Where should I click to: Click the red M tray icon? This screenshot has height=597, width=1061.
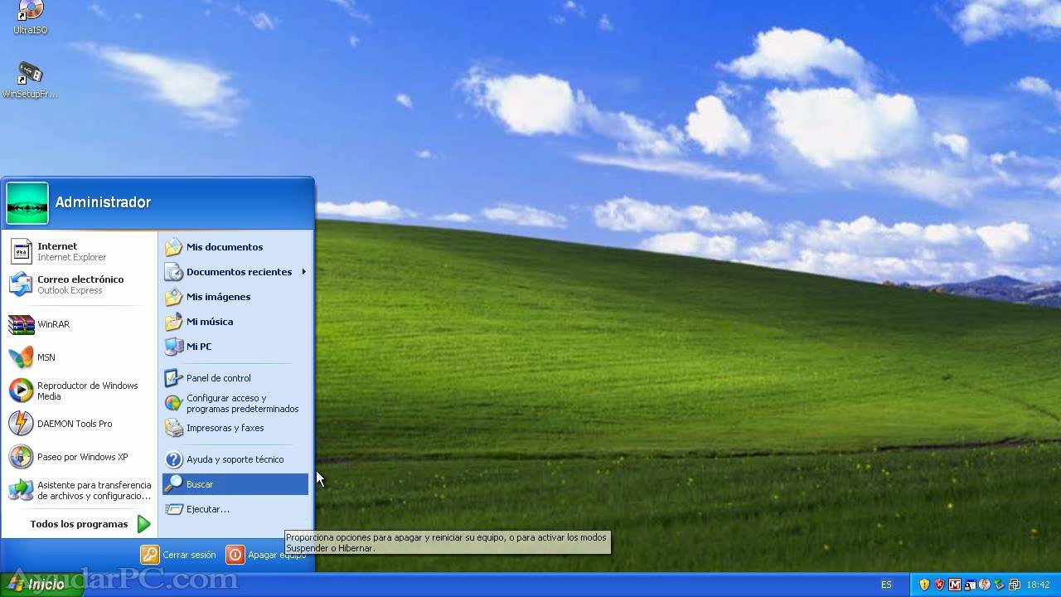pyautogui.click(x=954, y=585)
